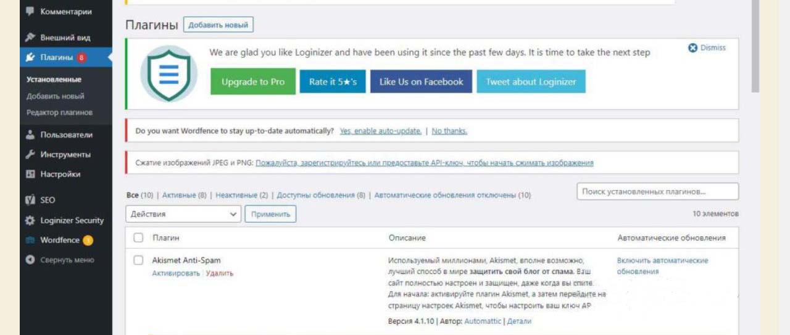
Task: Click the search installed plugins field
Action: [x=657, y=192]
